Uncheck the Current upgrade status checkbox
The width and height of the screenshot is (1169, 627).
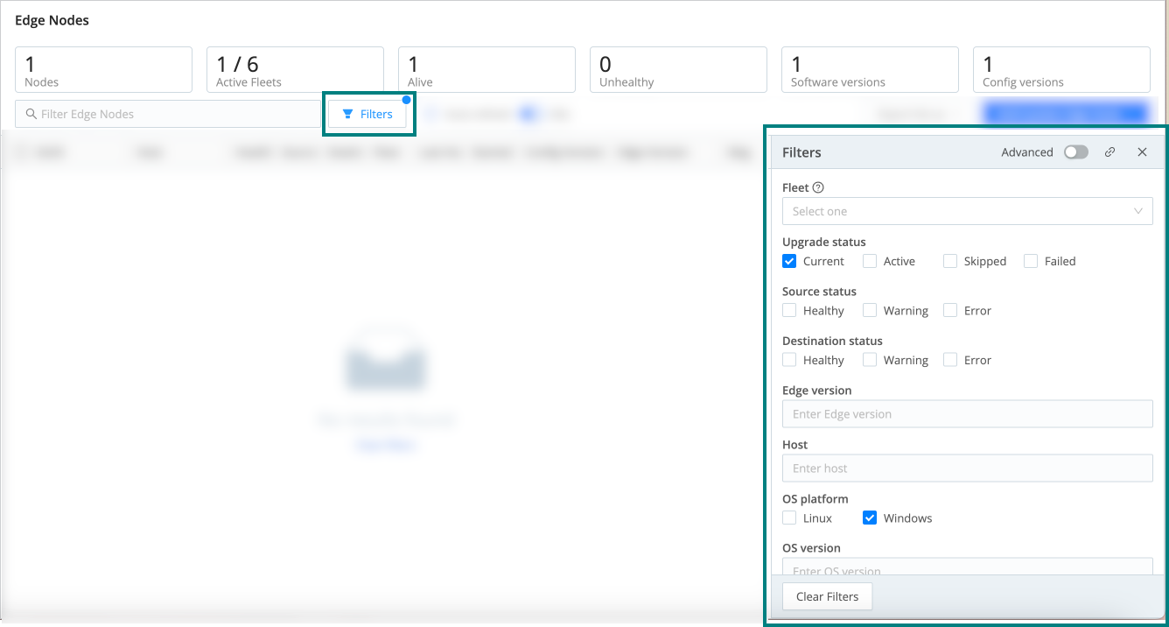point(788,261)
